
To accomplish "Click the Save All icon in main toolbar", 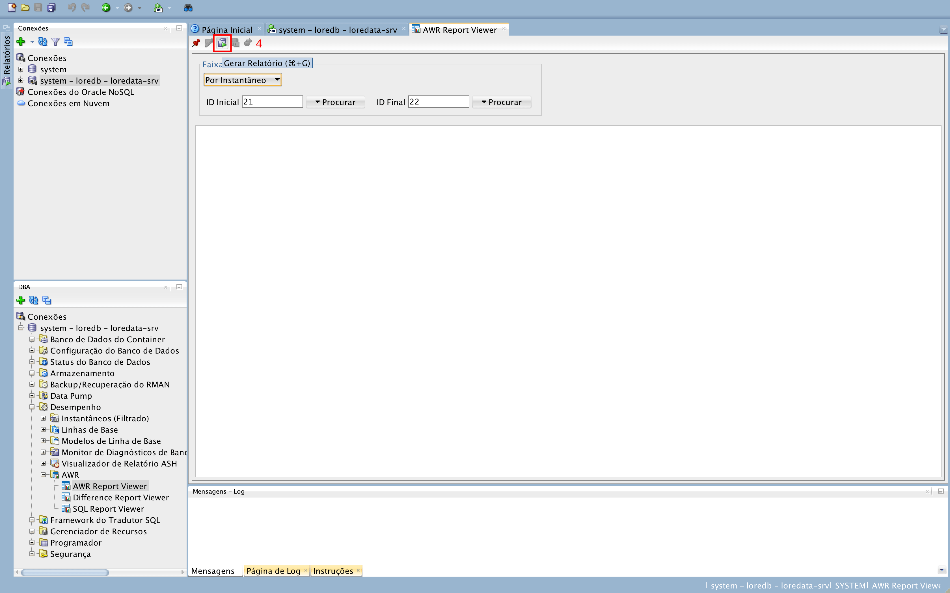I will pyautogui.click(x=51, y=8).
